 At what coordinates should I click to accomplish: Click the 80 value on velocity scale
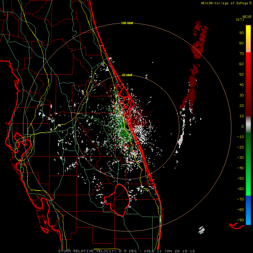(x=241, y=43)
